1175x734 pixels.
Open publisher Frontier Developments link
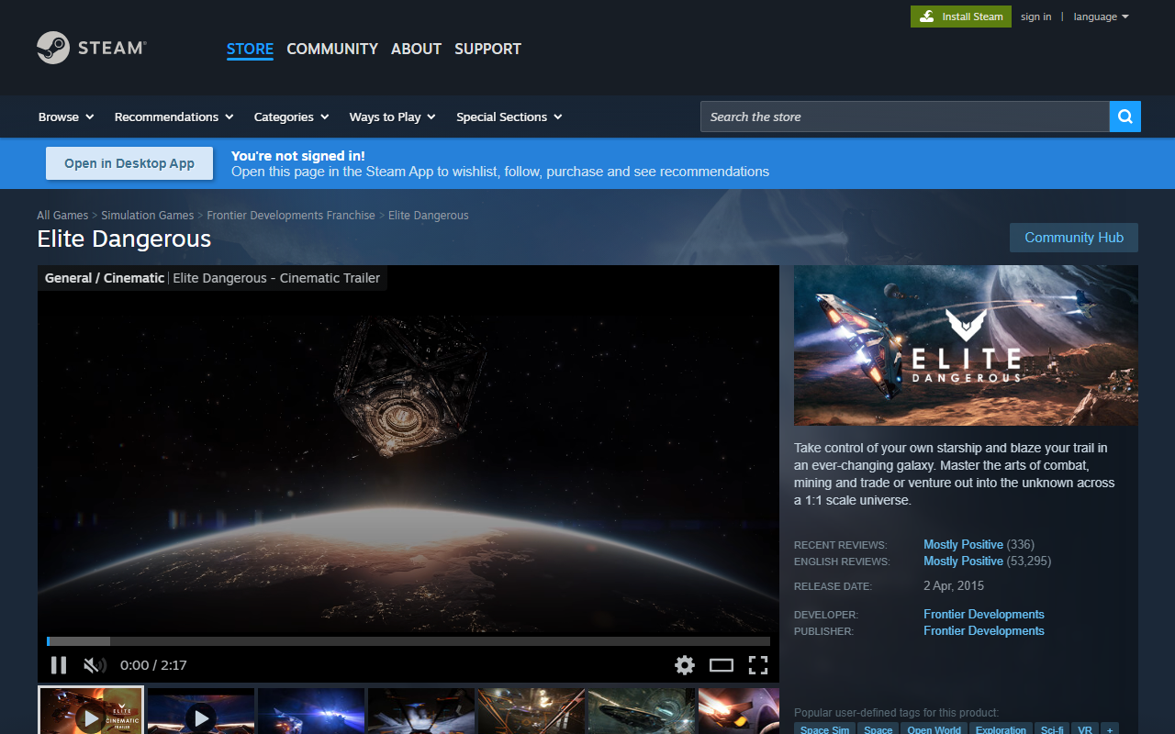[x=984, y=630]
